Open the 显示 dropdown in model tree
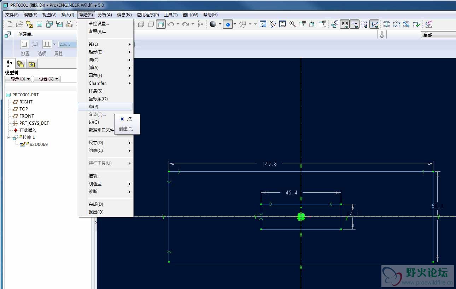This screenshot has height=289, width=456. pos(18,79)
